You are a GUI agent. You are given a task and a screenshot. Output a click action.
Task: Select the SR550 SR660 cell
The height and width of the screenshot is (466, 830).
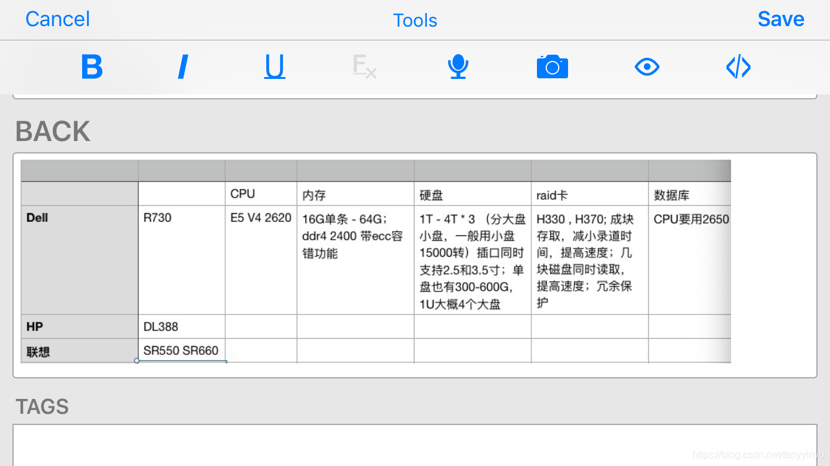coord(182,350)
